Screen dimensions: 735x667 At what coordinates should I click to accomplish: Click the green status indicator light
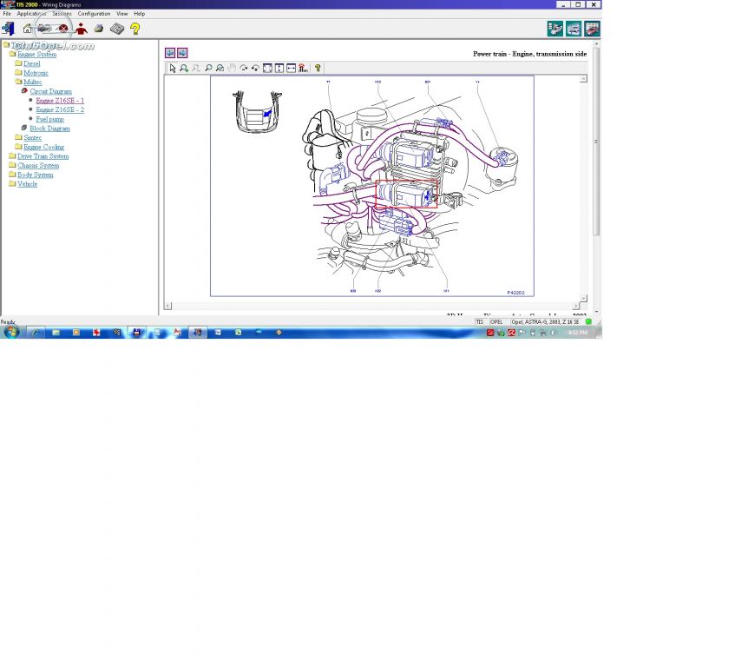pyautogui.click(x=588, y=321)
